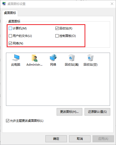
Task: Open the 桌面图标 tab
Action: click(x=10, y=13)
